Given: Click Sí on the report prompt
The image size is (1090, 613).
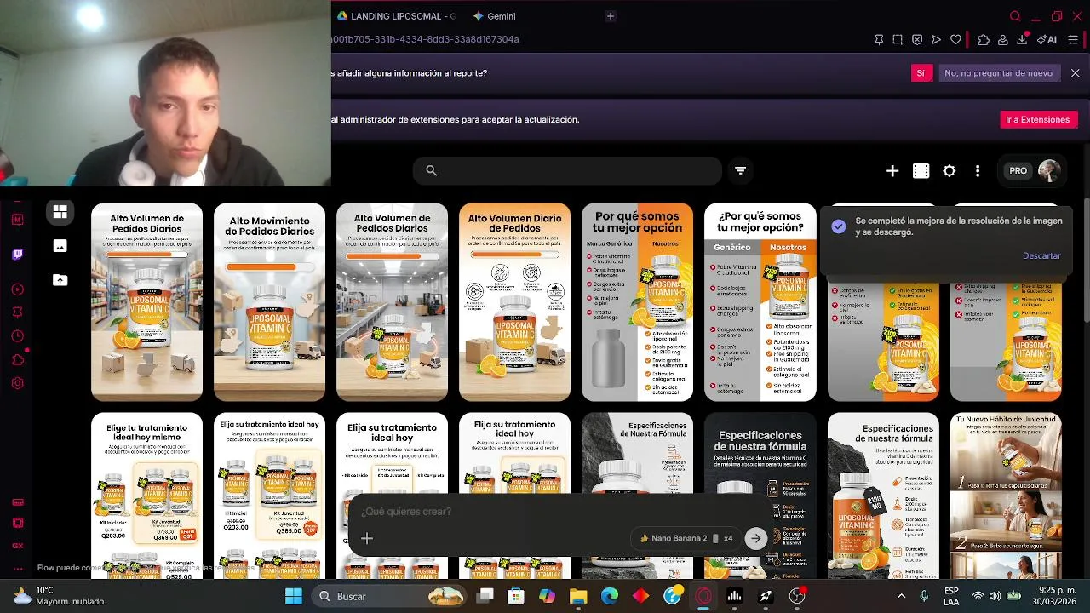Looking at the screenshot, I should click(x=920, y=73).
